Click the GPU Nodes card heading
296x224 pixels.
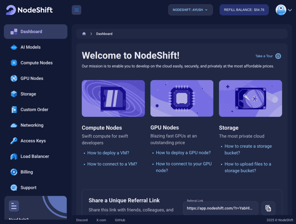[164, 128]
